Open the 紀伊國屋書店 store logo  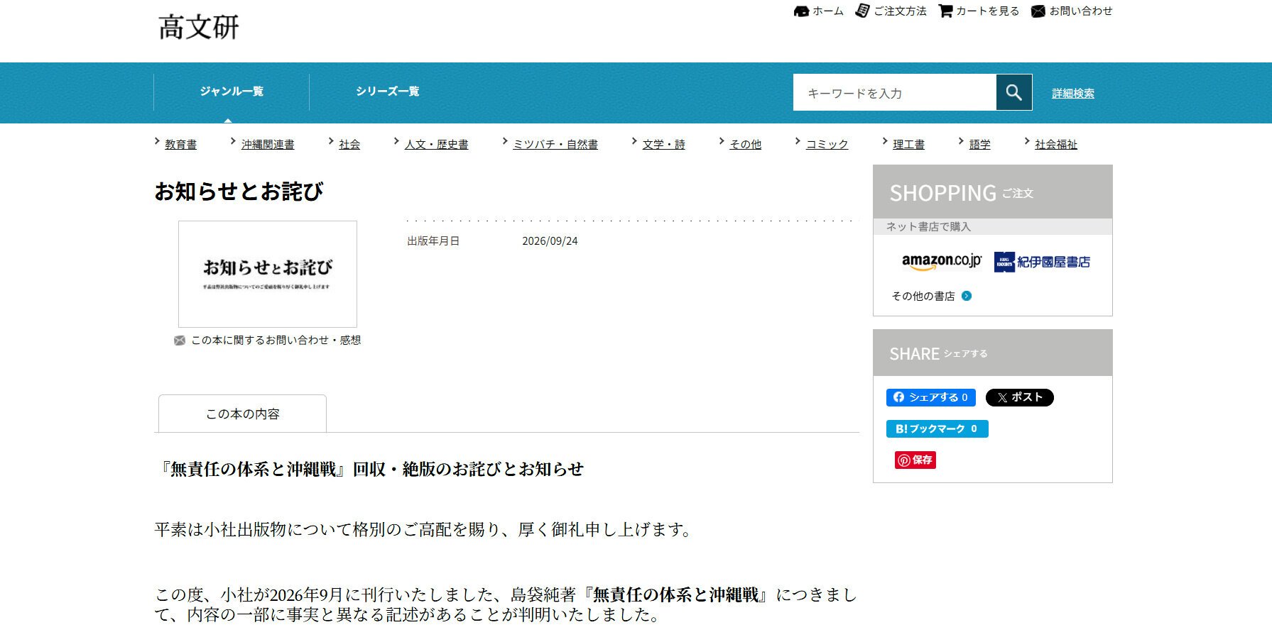point(1042,262)
